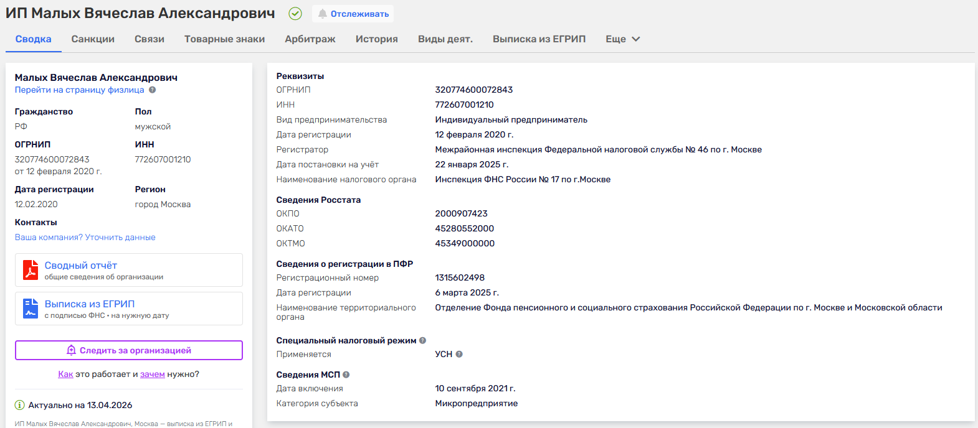
Task: Click the Как link under the follow button
Action: coord(65,374)
